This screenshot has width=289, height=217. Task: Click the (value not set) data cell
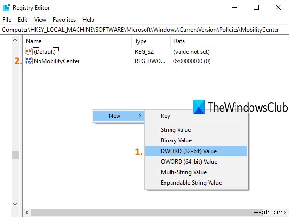click(x=191, y=52)
